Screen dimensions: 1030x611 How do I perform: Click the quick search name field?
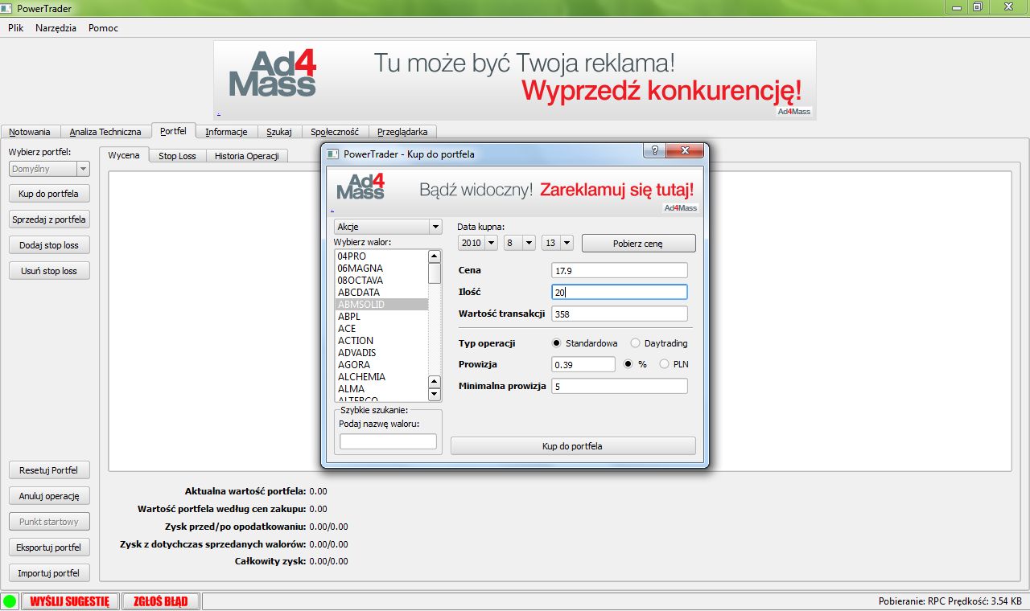pos(388,441)
